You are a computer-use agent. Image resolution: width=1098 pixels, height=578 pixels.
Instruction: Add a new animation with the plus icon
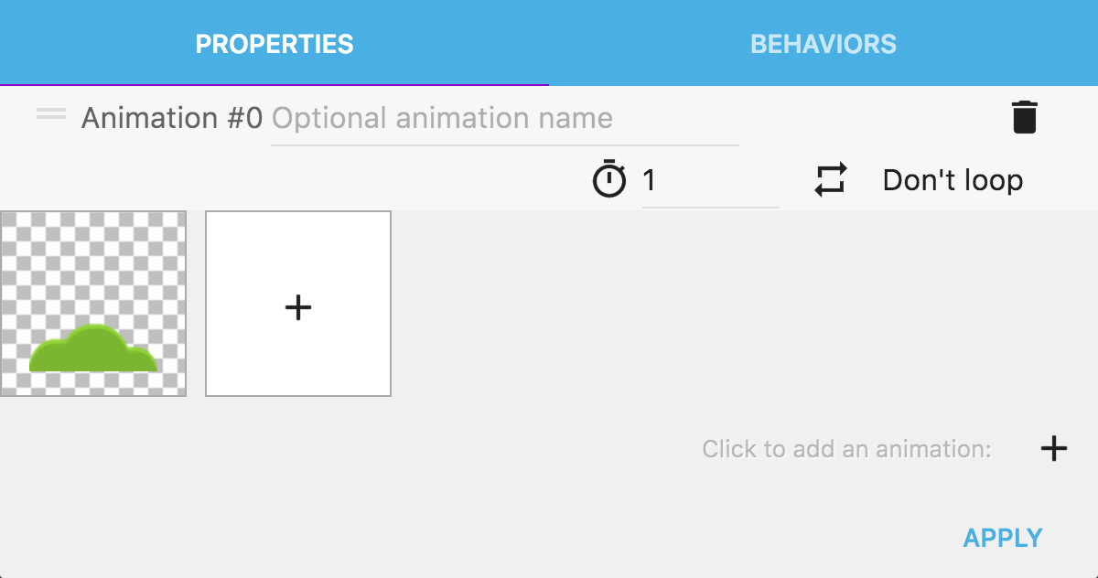pyautogui.click(x=1054, y=448)
